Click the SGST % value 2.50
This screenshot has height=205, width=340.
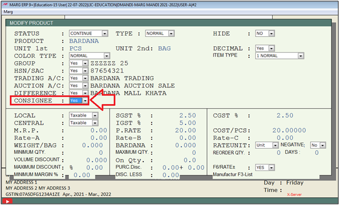187,115
